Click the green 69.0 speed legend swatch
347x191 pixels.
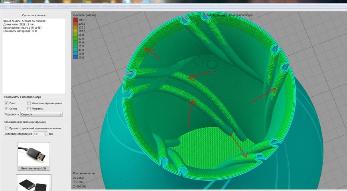pyautogui.click(x=75, y=43)
